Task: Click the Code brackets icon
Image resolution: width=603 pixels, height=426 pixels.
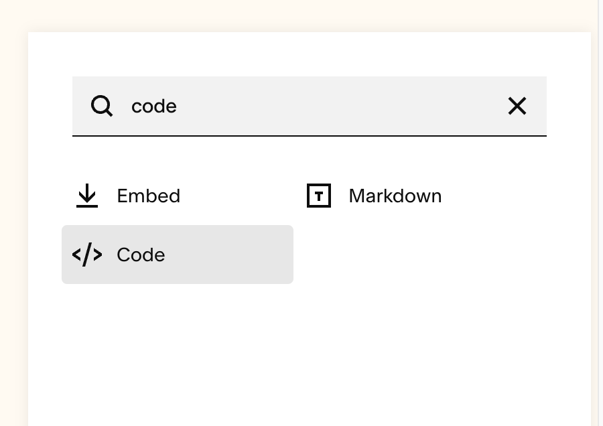Action: [x=87, y=255]
